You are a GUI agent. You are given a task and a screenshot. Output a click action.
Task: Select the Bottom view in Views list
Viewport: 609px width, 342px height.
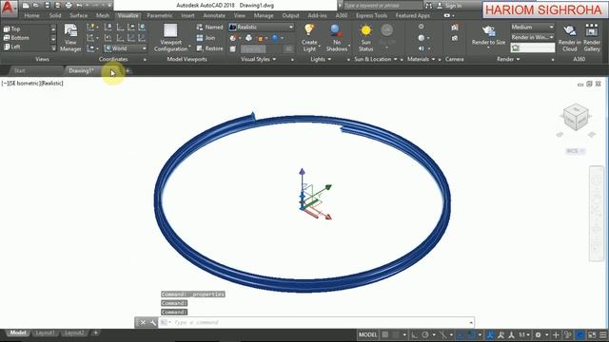click(16, 38)
